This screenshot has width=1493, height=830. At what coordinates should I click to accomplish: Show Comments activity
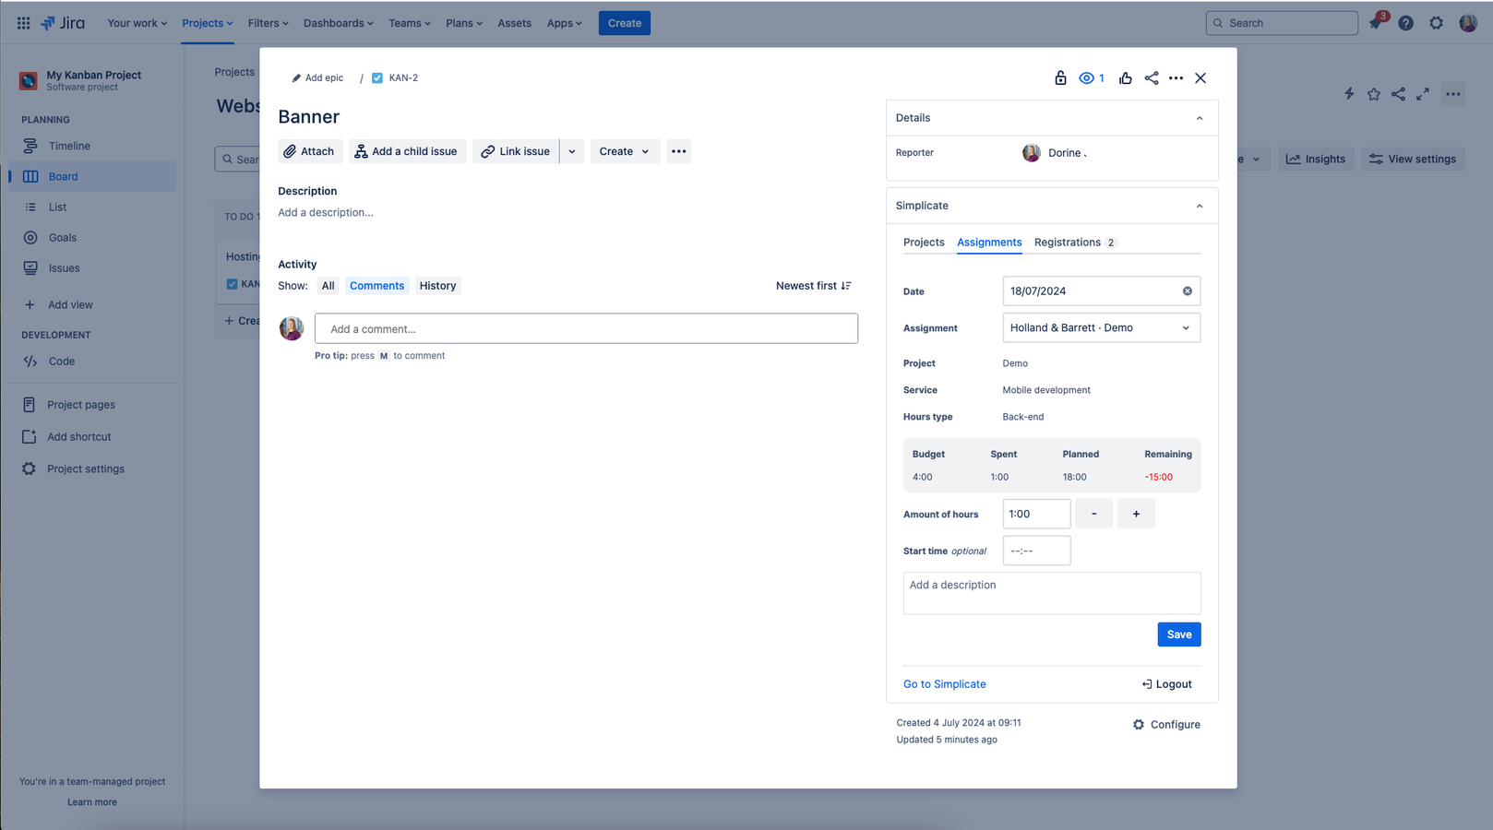tap(376, 286)
